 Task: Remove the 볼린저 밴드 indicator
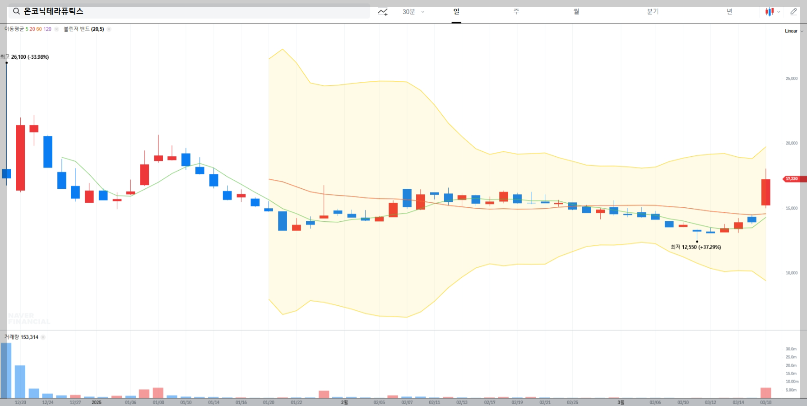point(109,29)
